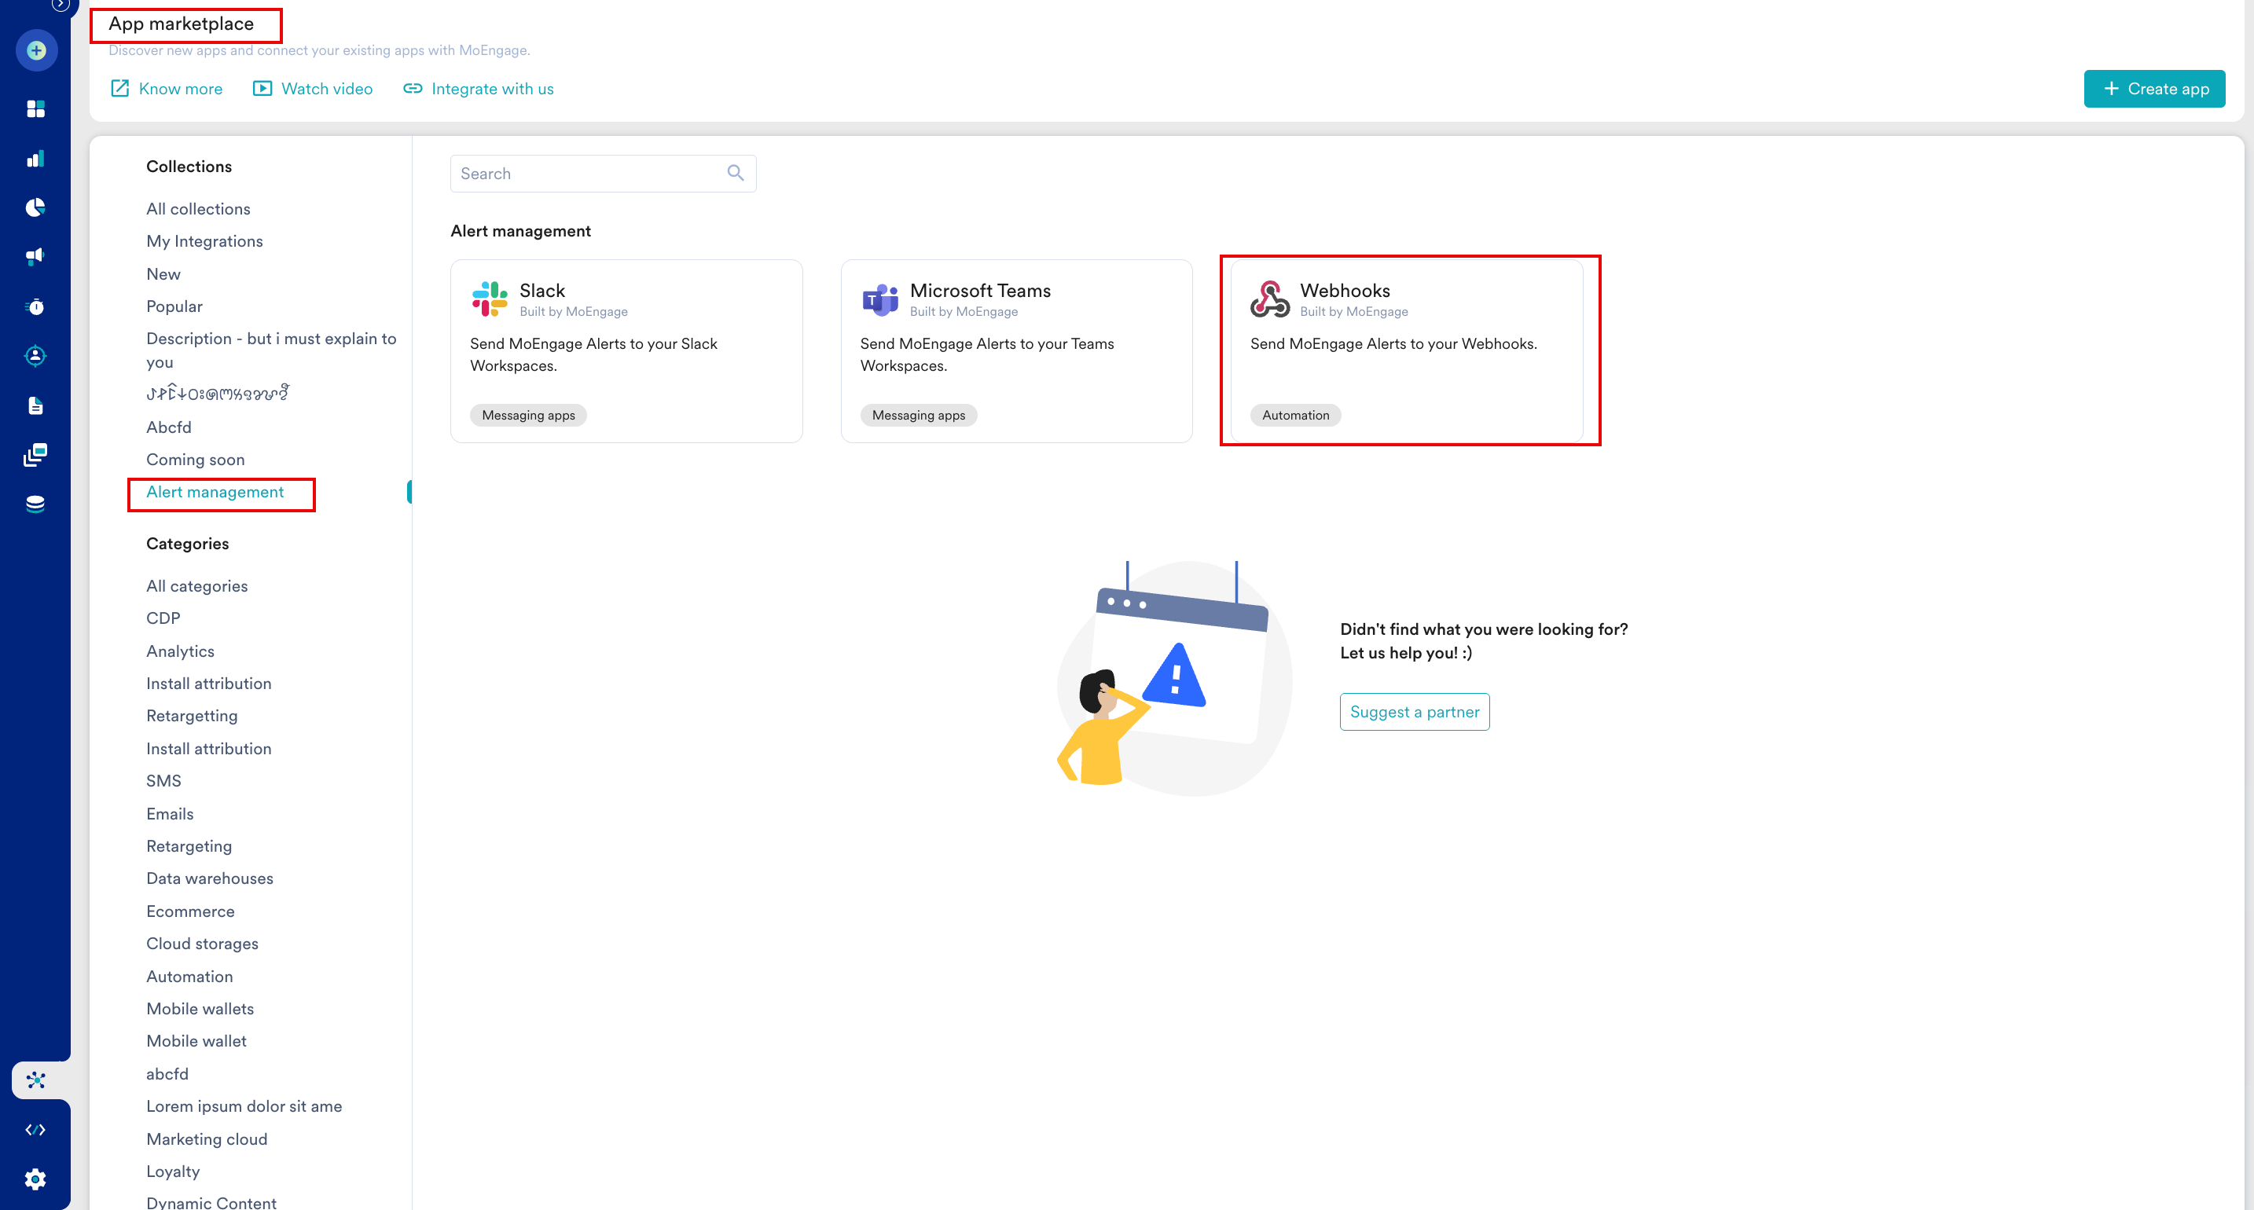Viewport: 2254px width, 1210px height.
Task: Open the database stack icon
Action: [36, 504]
